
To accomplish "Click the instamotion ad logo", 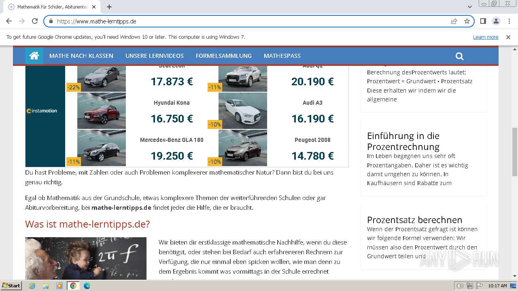I will coord(42,111).
